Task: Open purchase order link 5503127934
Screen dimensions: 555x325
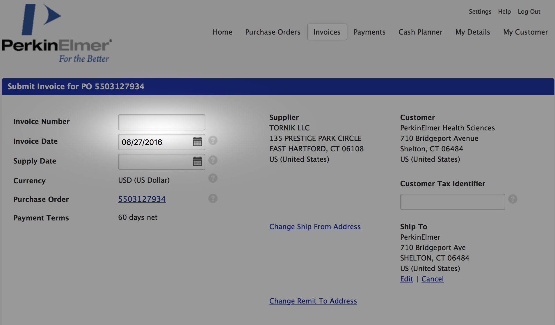Action: pos(142,199)
